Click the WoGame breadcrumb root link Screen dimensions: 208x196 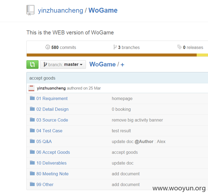pos(103,64)
